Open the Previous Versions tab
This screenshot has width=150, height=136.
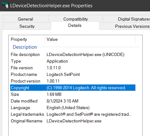(x=125, y=26)
